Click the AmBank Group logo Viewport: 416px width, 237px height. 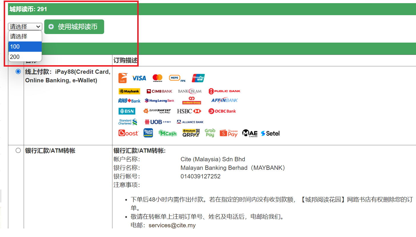(192, 100)
